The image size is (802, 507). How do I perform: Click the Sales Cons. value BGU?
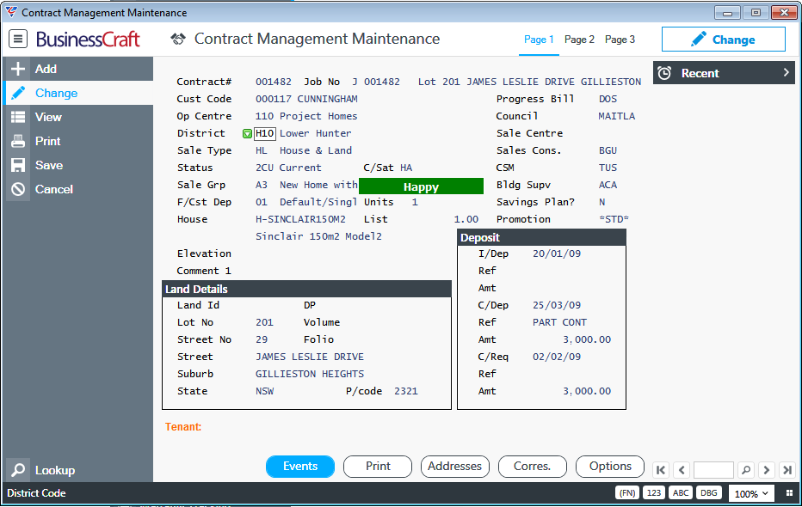[x=608, y=150]
